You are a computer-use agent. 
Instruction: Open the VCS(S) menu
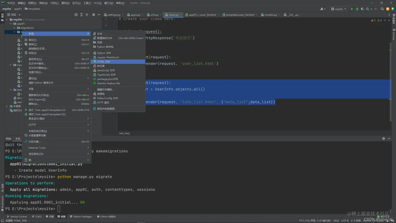pyautogui.click(x=98, y=3)
